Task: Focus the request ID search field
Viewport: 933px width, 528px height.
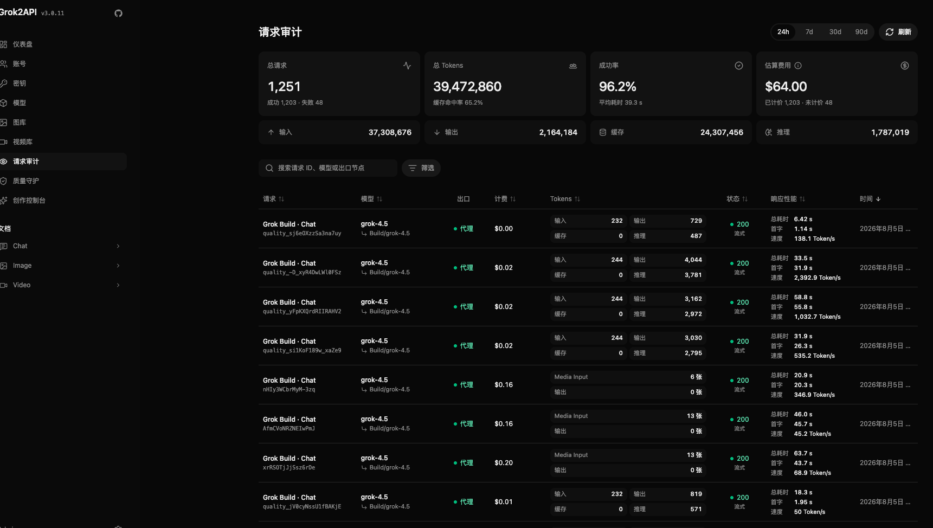Action: (x=328, y=168)
